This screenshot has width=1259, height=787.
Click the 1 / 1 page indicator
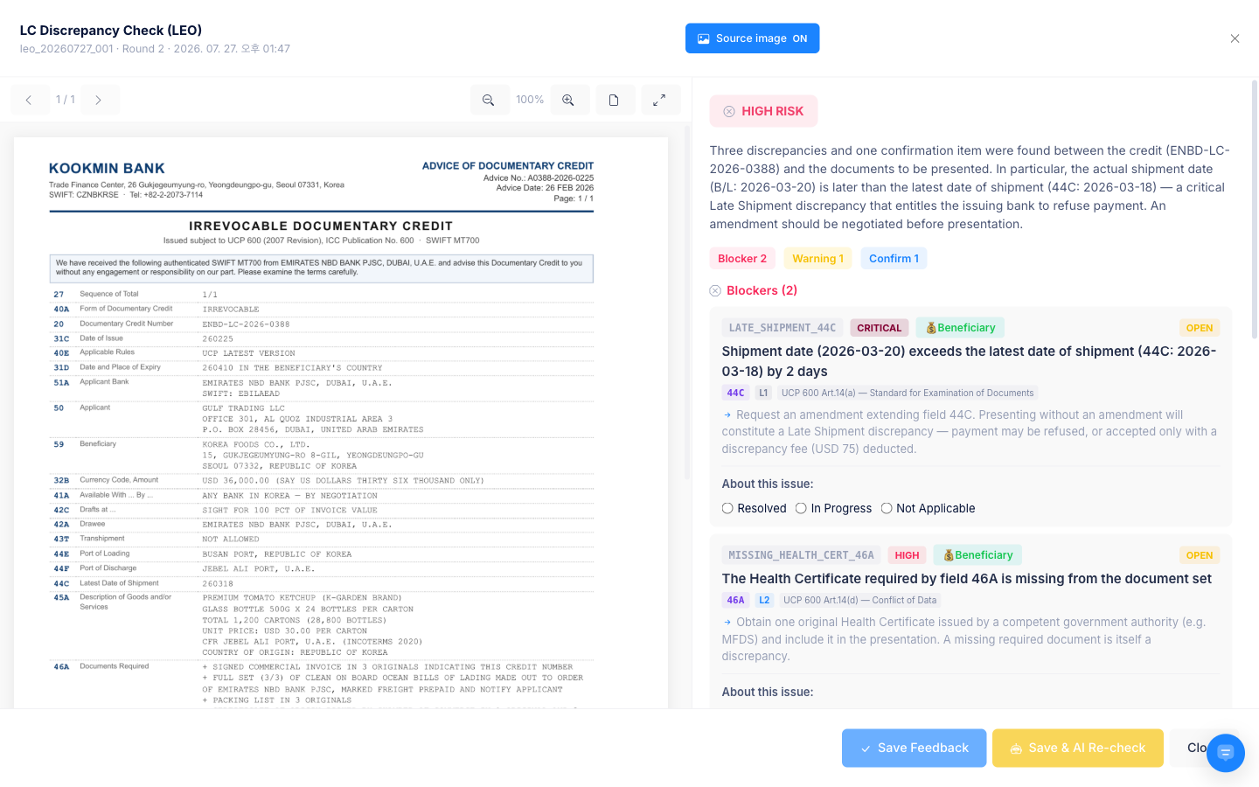[66, 101]
